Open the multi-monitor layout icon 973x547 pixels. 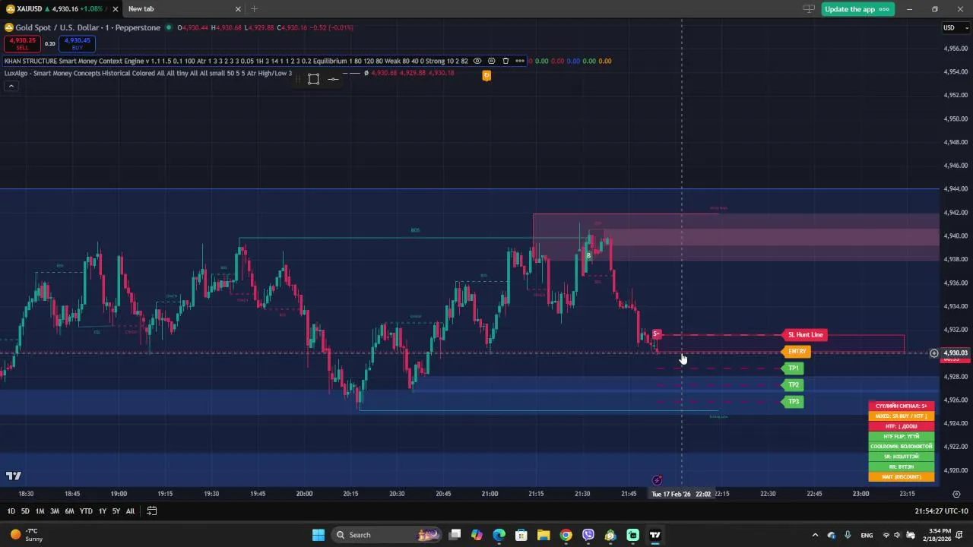(x=809, y=9)
